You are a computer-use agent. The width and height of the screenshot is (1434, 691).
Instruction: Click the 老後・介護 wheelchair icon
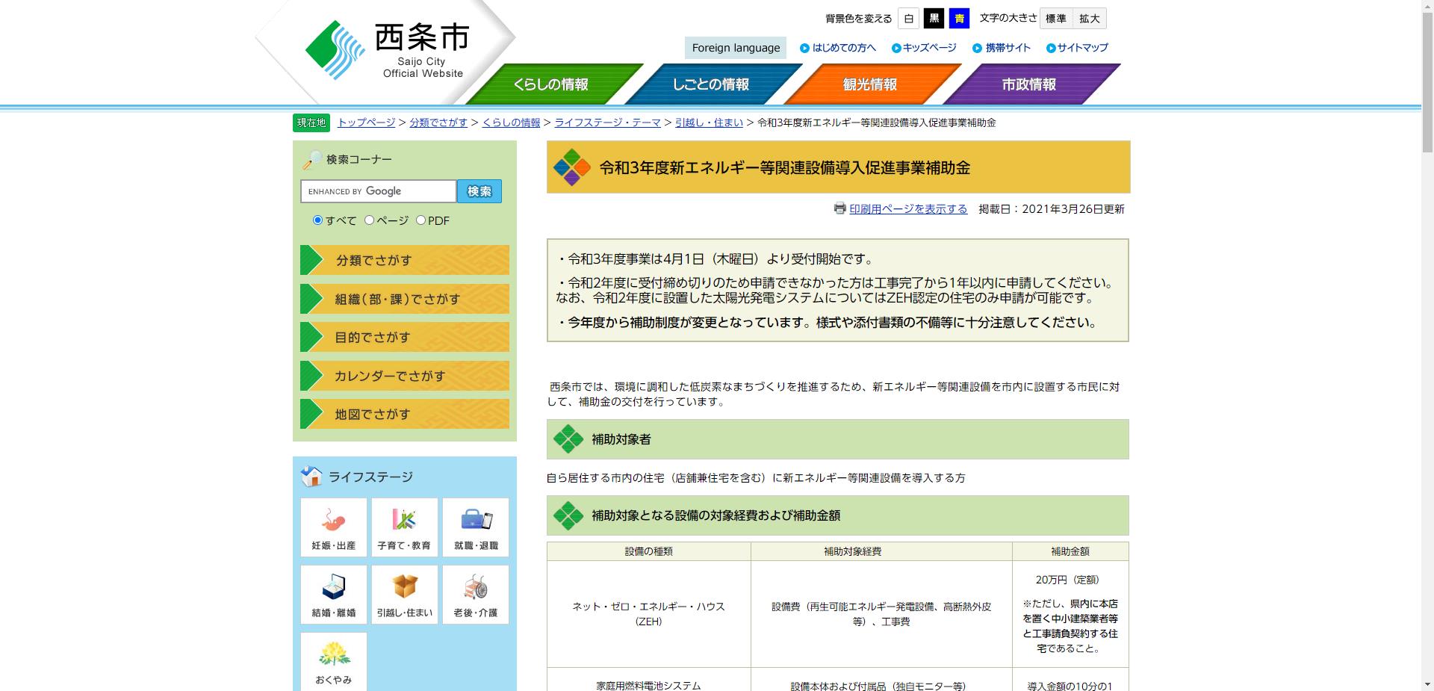[476, 594]
